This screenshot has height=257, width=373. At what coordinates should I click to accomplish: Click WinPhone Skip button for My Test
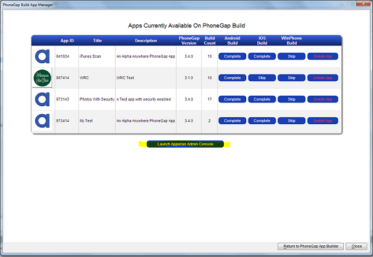coord(292,120)
